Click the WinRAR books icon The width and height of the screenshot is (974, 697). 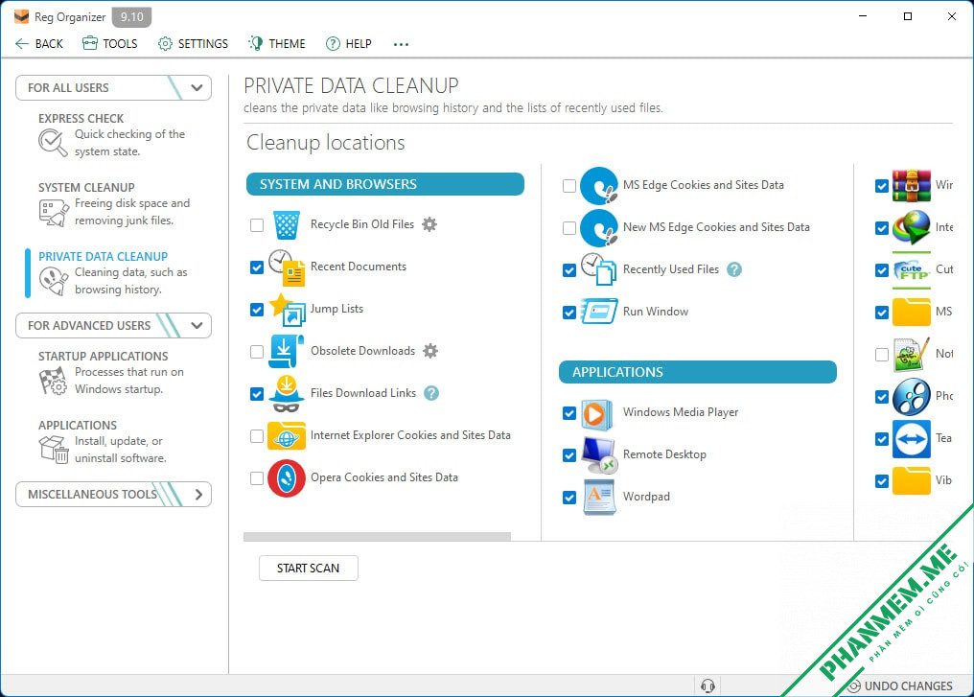click(x=912, y=186)
